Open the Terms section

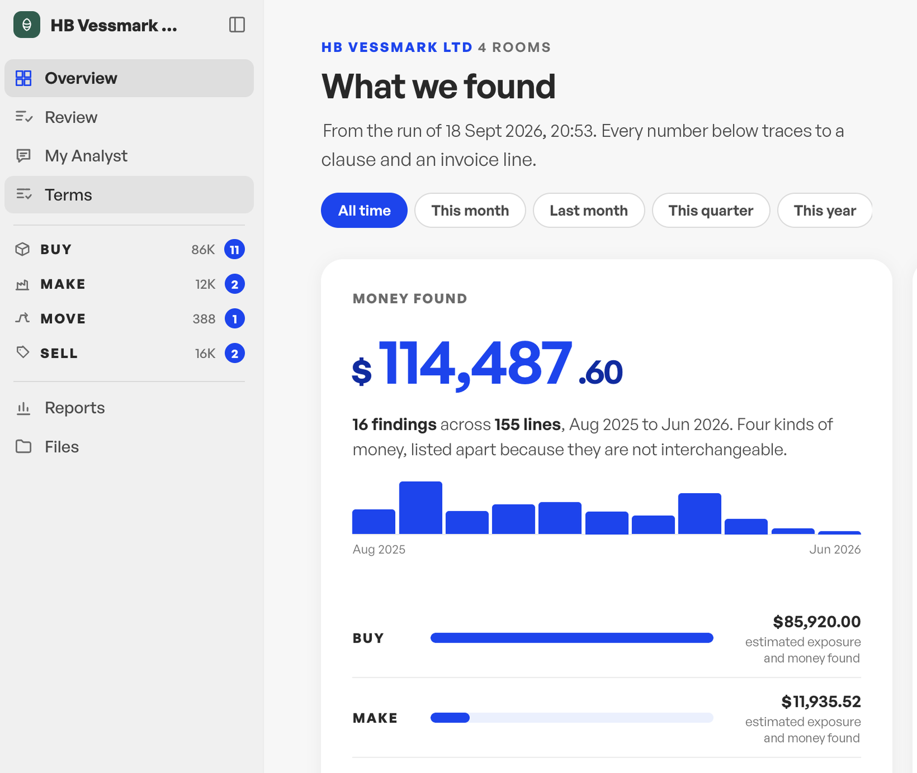(x=129, y=194)
